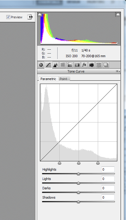Open the HSL / Grayscale panel icon

tap(62, 65)
